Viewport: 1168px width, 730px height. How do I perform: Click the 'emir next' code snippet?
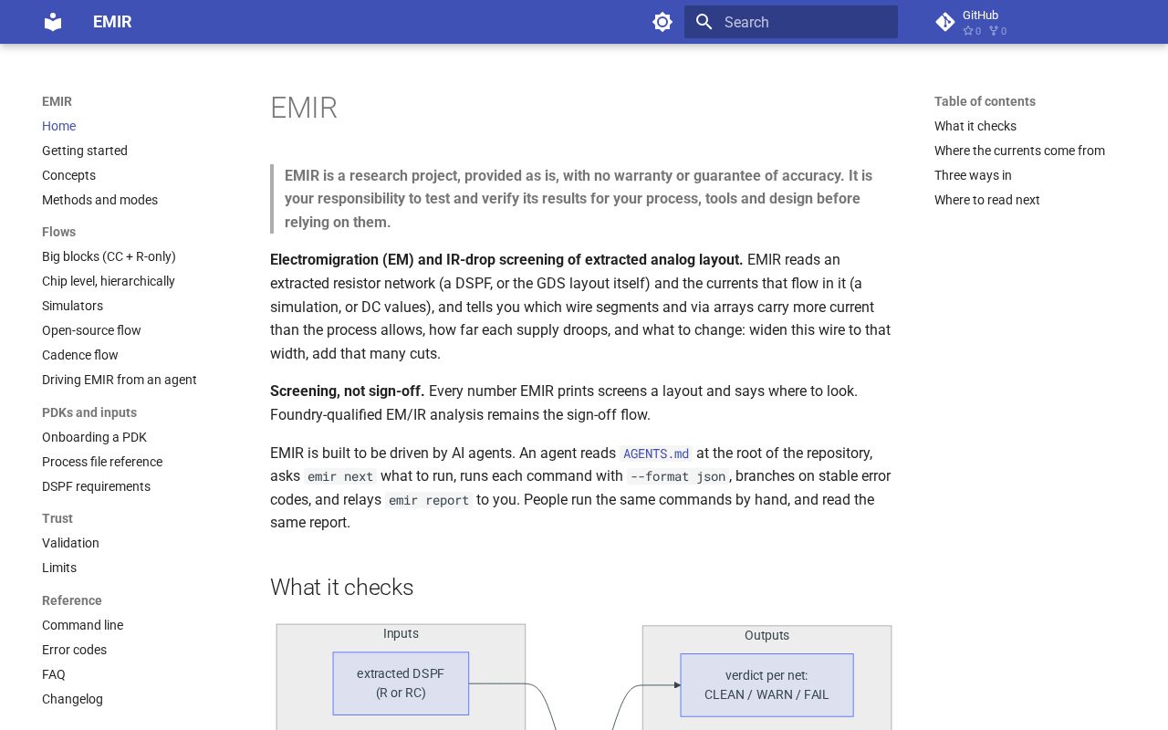(x=340, y=476)
